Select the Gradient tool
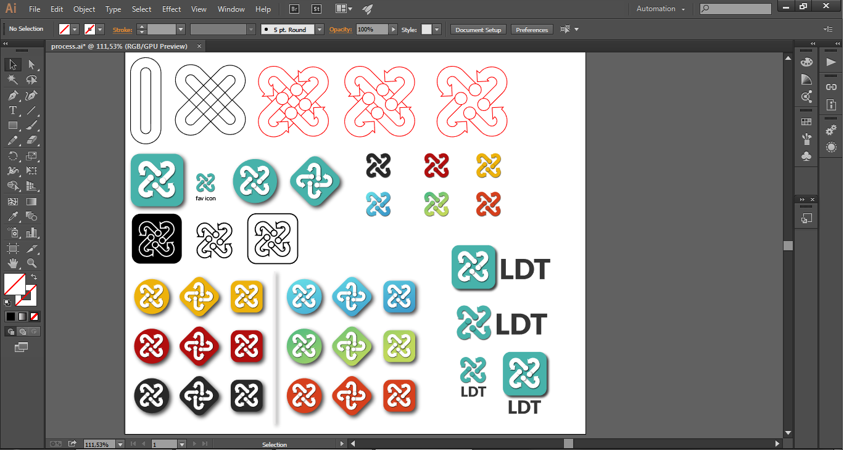 (32, 202)
